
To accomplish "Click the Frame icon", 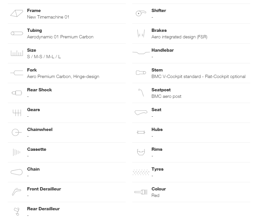I will [x=17, y=13].
